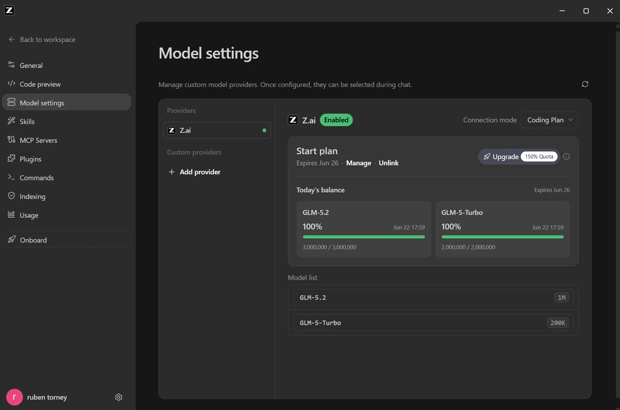Image resolution: width=620 pixels, height=410 pixels.
Task: Click the Z app logo in title bar
Action: click(9, 10)
